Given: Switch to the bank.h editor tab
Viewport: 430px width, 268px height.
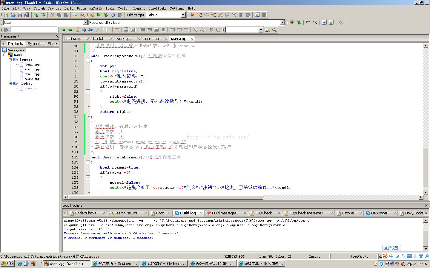Looking at the screenshot, I should [99, 38].
